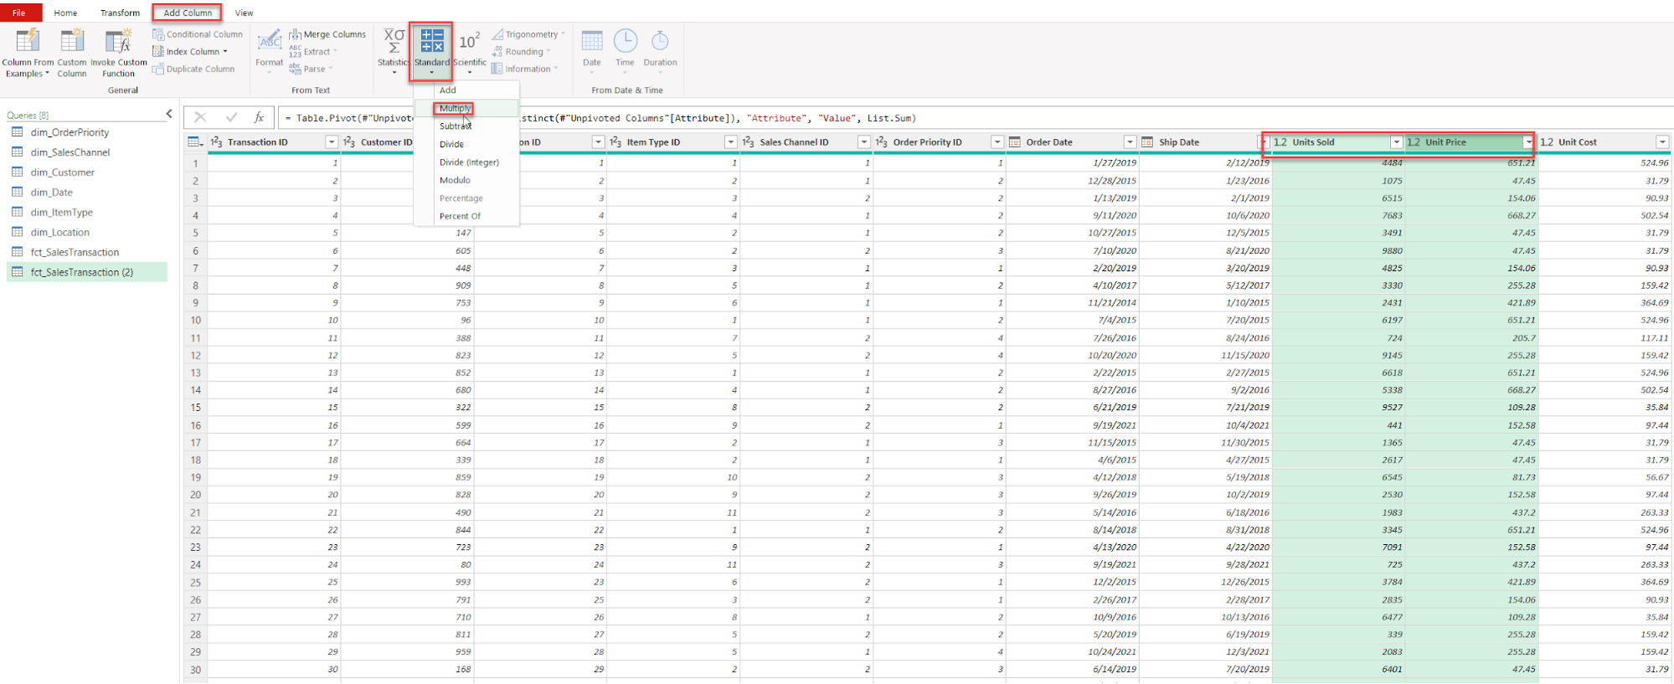Select dim_Location query

(87, 233)
